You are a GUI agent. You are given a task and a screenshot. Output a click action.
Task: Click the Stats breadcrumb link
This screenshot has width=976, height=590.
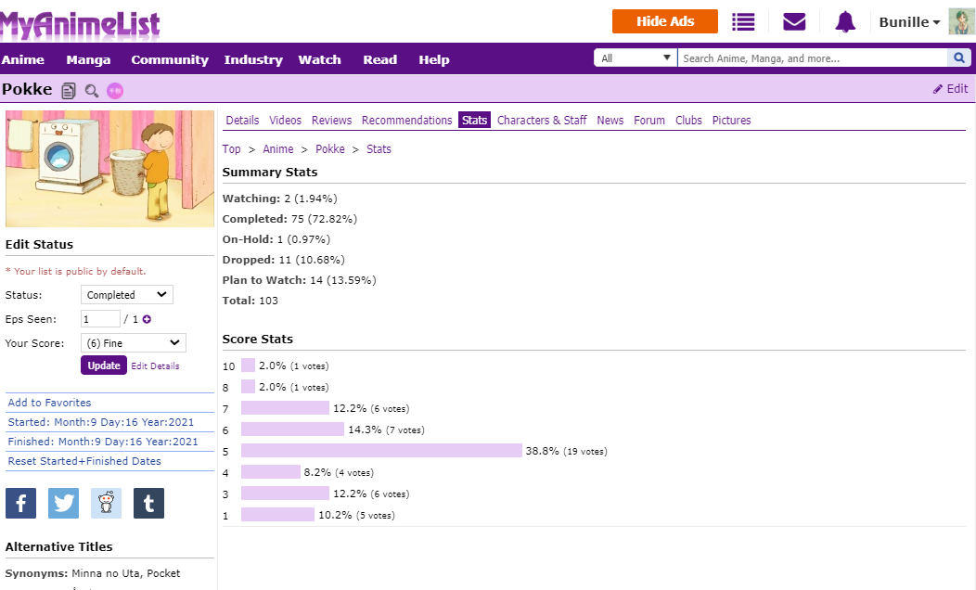pos(379,148)
